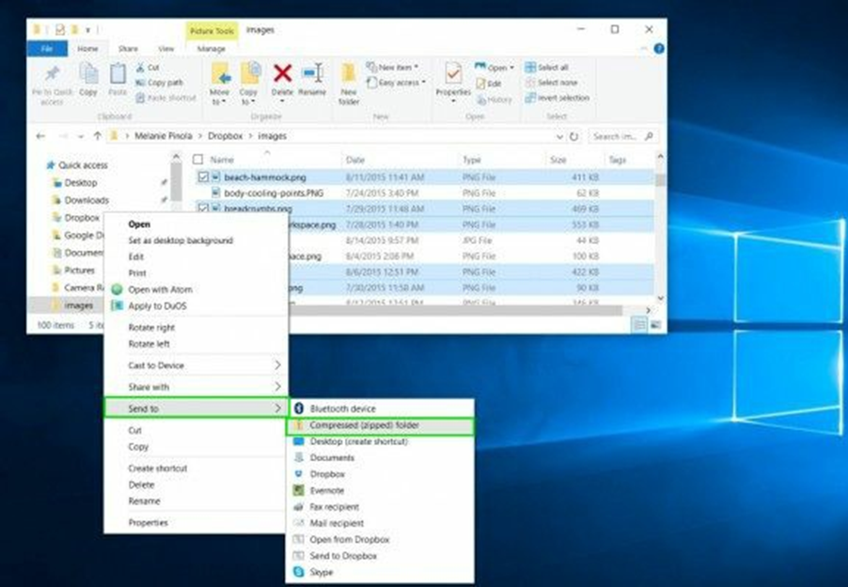Viewport: 848px width, 587px height.
Task: Click the blue Help question mark icon
Action: pos(659,49)
